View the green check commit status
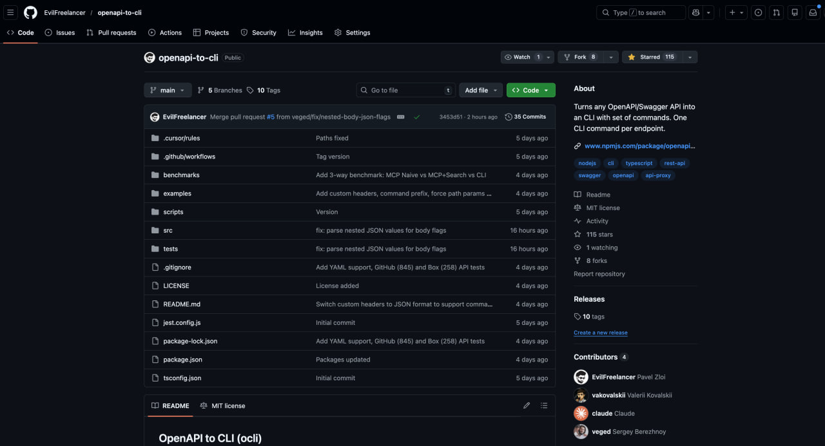Screen dimensions: 825x446 [417, 117]
